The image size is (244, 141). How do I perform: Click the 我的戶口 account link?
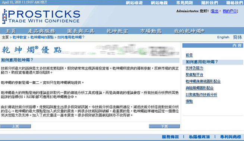point(230,11)
